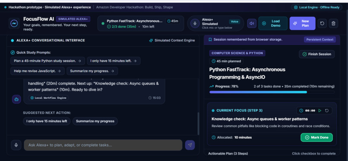Click the 45 min planned badge
This screenshot has height=161, width=348.
click(226, 61)
